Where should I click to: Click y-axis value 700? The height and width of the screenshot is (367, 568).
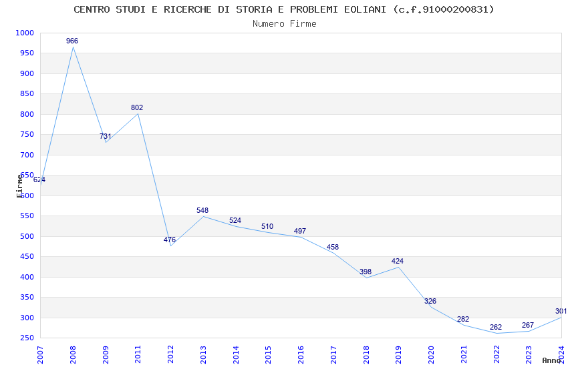pos(27,155)
